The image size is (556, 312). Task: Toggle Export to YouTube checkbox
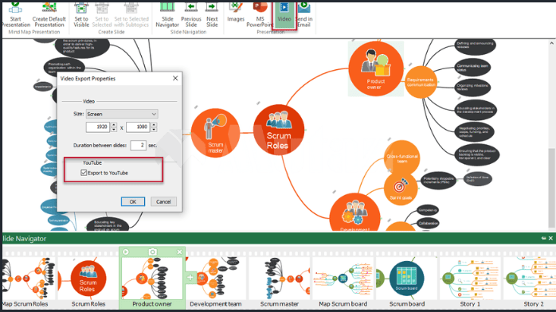click(84, 173)
